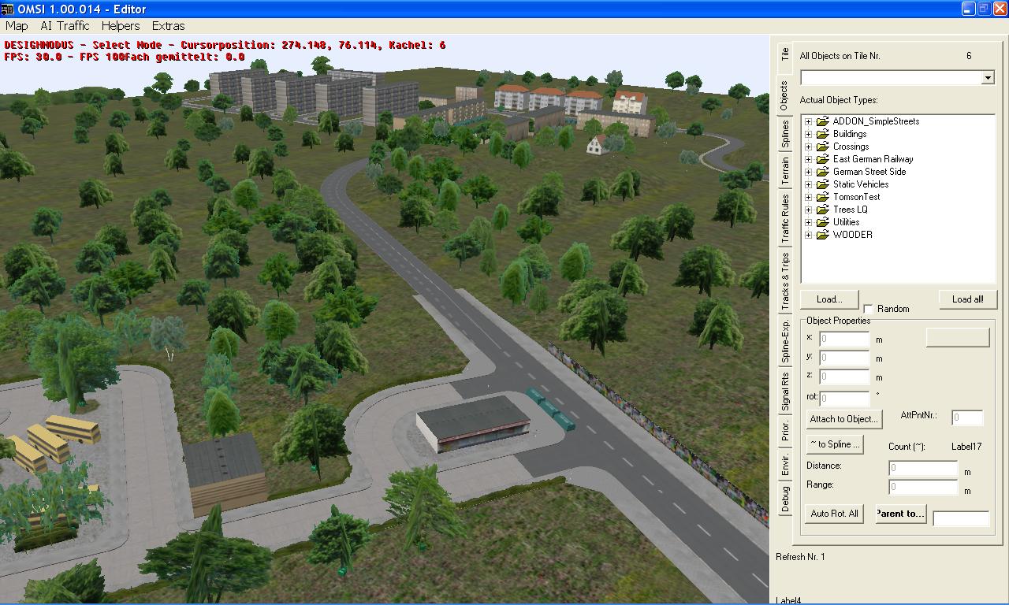Select the East German Railway folder icon
The height and width of the screenshot is (605, 1009).
click(823, 159)
